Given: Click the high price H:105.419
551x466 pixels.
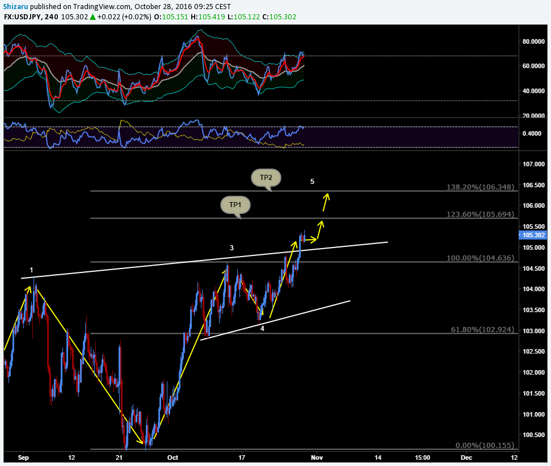Looking at the screenshot, I should click(207, 17).
